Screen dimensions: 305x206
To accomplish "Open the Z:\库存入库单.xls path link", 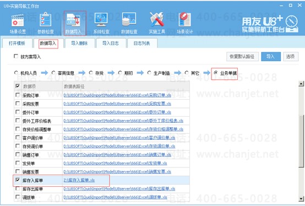I will click(x=79, y=180).
